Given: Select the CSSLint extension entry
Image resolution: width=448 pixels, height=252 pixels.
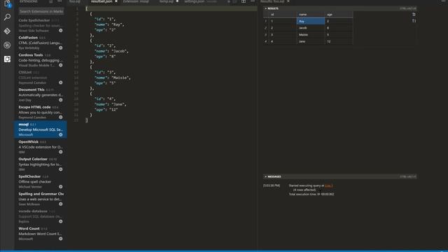Looking at the screenshot, I should click(41, 78).
